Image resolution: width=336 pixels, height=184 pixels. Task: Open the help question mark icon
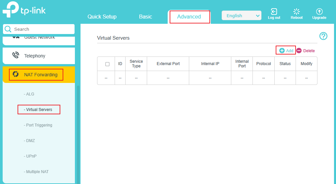pyautogui.click(x=323, y=36)
